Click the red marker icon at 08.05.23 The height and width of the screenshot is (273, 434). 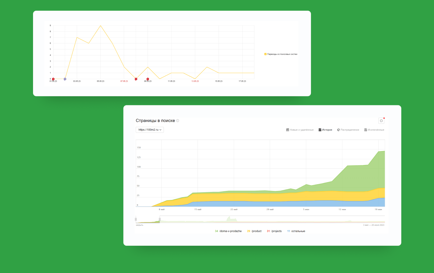[x=136, y=79]
